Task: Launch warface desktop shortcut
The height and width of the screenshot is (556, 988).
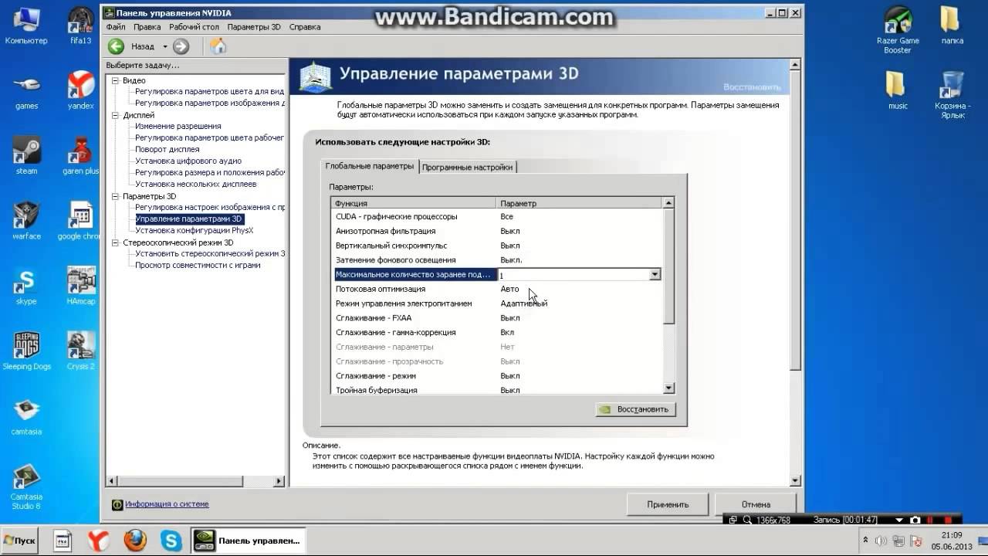Action: pyautogui.click(x=26, y=221)
